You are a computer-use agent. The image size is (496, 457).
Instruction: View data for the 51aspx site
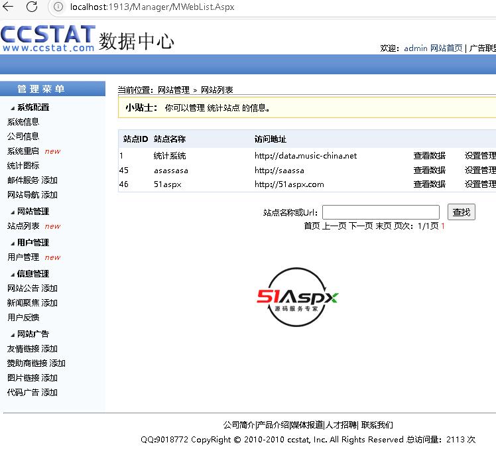point(429,184)
